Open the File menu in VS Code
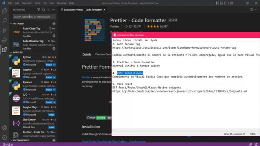 coord(10,3)
